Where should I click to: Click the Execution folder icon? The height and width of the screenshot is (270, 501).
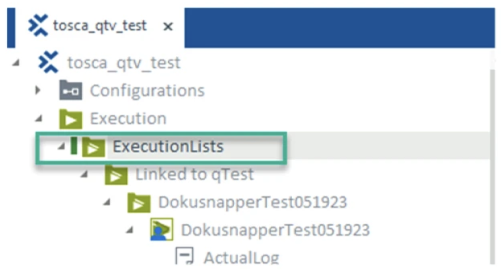[70, 119]
